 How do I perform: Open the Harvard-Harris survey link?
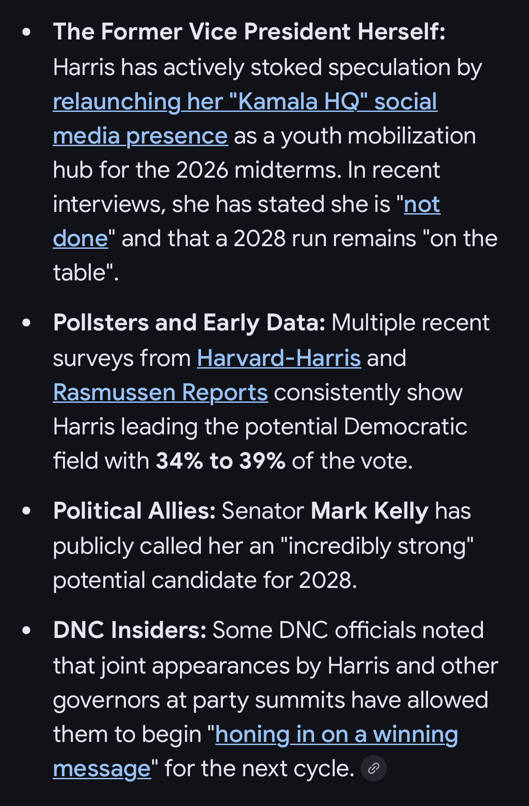279,358
